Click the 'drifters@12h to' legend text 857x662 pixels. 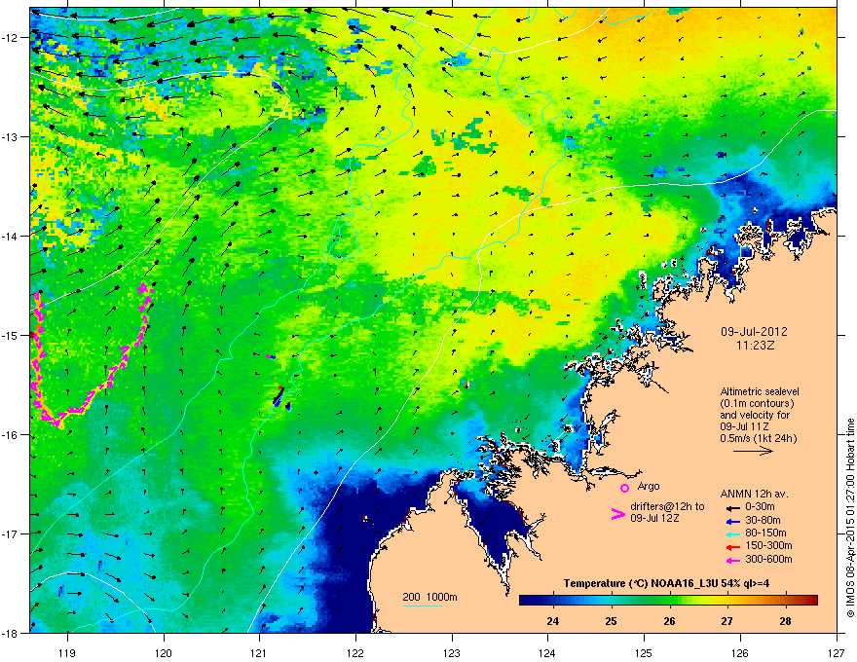pos(667,506)
